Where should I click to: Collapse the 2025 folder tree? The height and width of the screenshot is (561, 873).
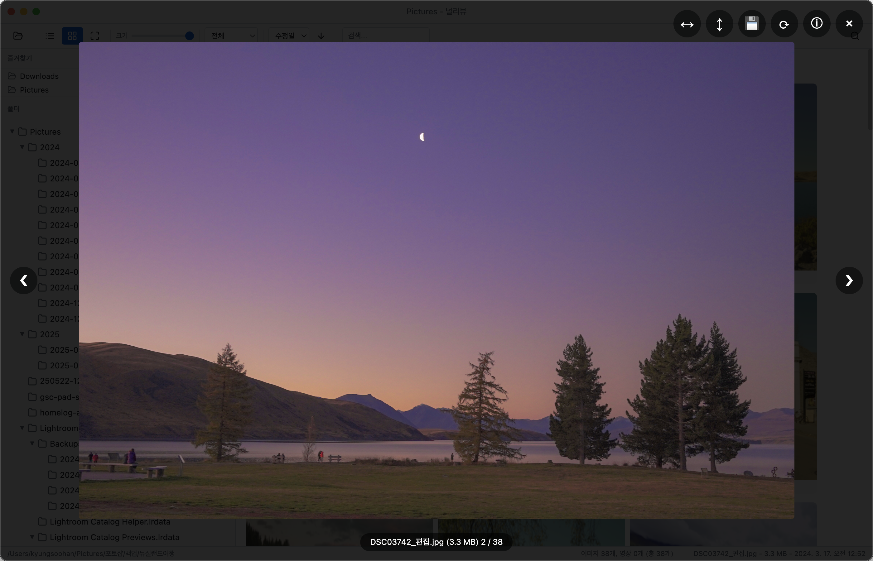coord(22,334)
